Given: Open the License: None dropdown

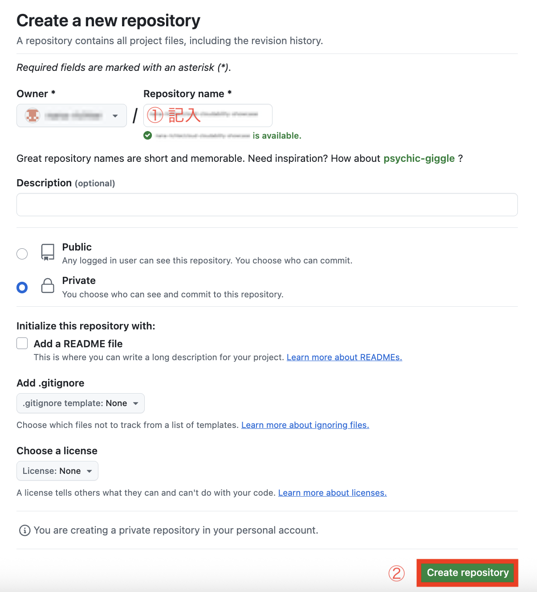Looking at the screenshot, I should (x=57, y=470).
